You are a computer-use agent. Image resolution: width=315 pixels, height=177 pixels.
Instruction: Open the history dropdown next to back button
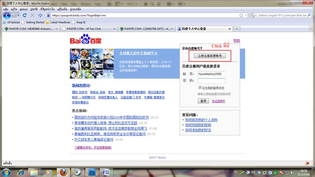tap(18, 15)
